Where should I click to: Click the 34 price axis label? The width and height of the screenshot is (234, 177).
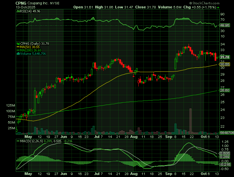222,44
